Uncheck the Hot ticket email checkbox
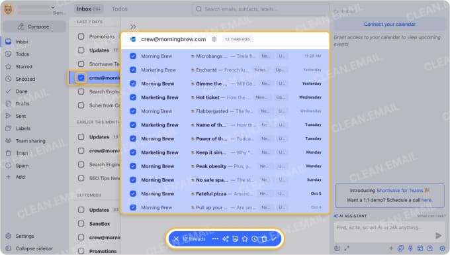 point(133,97)
